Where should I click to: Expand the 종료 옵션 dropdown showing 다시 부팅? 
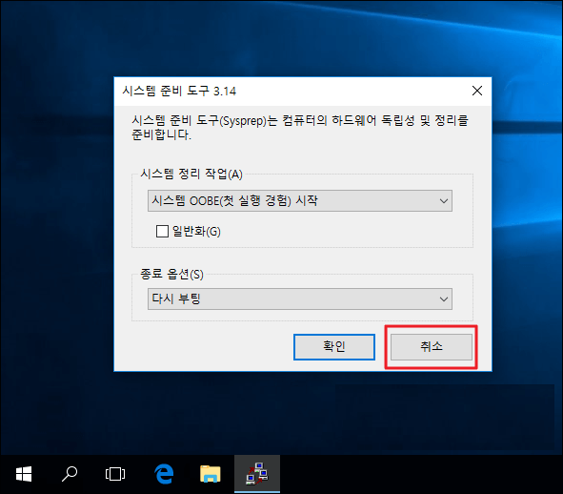point(300,298)
